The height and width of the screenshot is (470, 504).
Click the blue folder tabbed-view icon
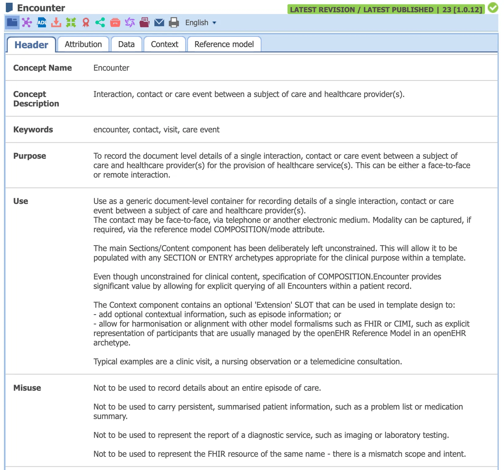(12, 22)
